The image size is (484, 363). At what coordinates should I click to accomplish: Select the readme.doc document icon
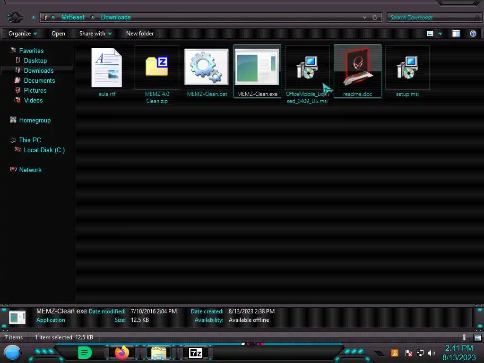(x=357, y=67)
